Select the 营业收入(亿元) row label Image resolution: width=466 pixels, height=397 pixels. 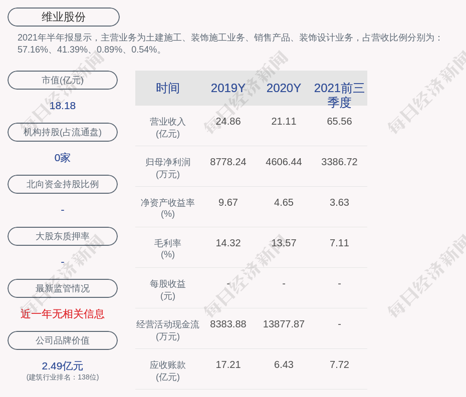tap(168, 128)
